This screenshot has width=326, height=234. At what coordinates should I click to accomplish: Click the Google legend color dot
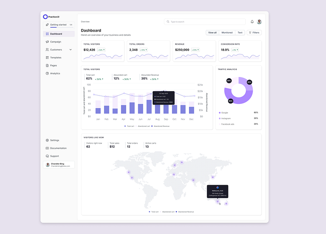pos(219,112)
